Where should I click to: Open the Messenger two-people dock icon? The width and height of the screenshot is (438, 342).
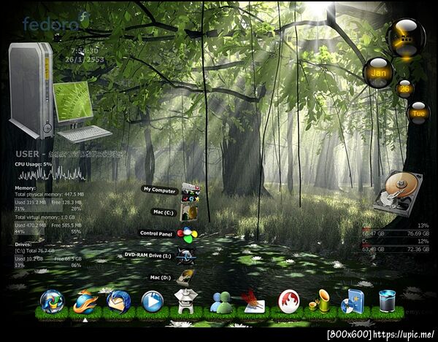(x=221, y=303)
